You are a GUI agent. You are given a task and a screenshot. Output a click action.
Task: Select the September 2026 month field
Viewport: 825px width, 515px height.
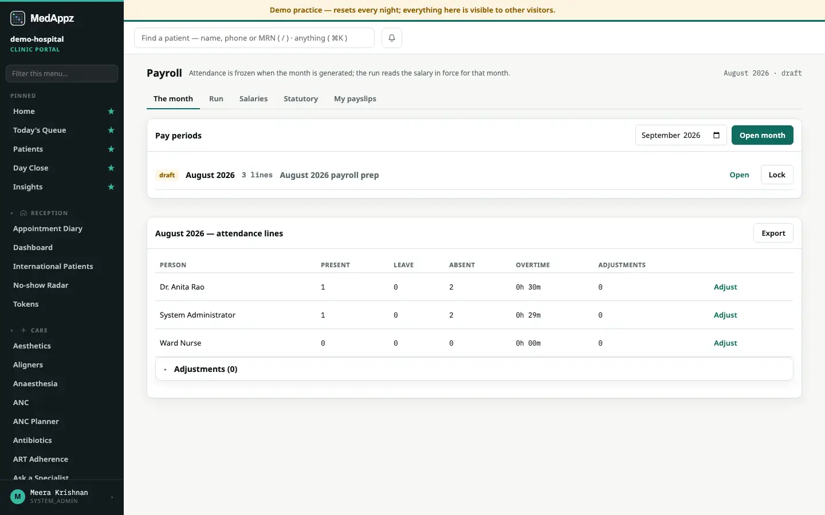[681, 135]
